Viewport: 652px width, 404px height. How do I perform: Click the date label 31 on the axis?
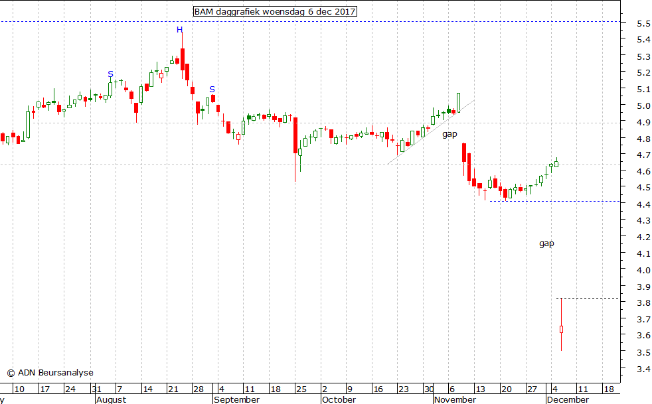coord(96,389)
